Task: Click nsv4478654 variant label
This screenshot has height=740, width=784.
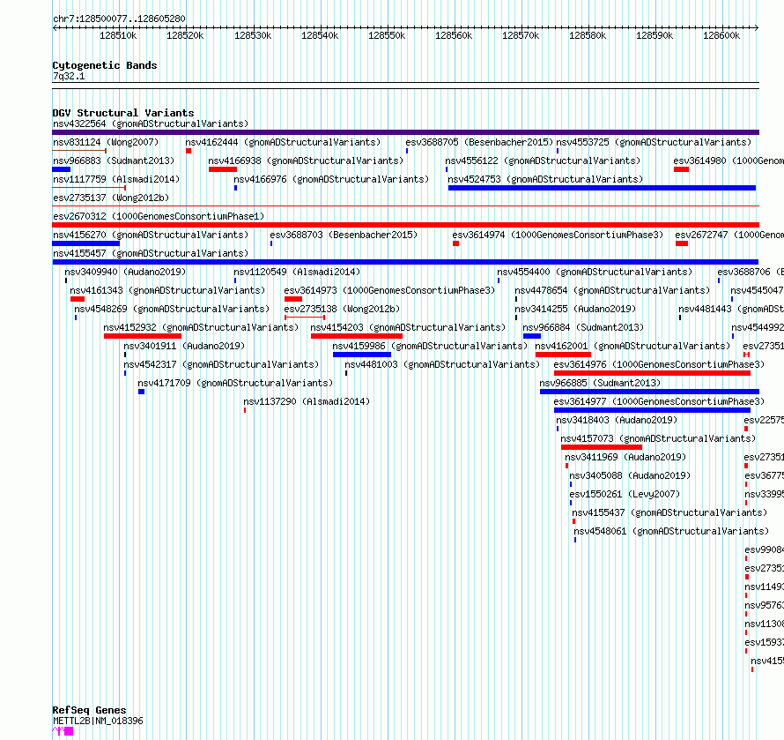Action: 612,290
